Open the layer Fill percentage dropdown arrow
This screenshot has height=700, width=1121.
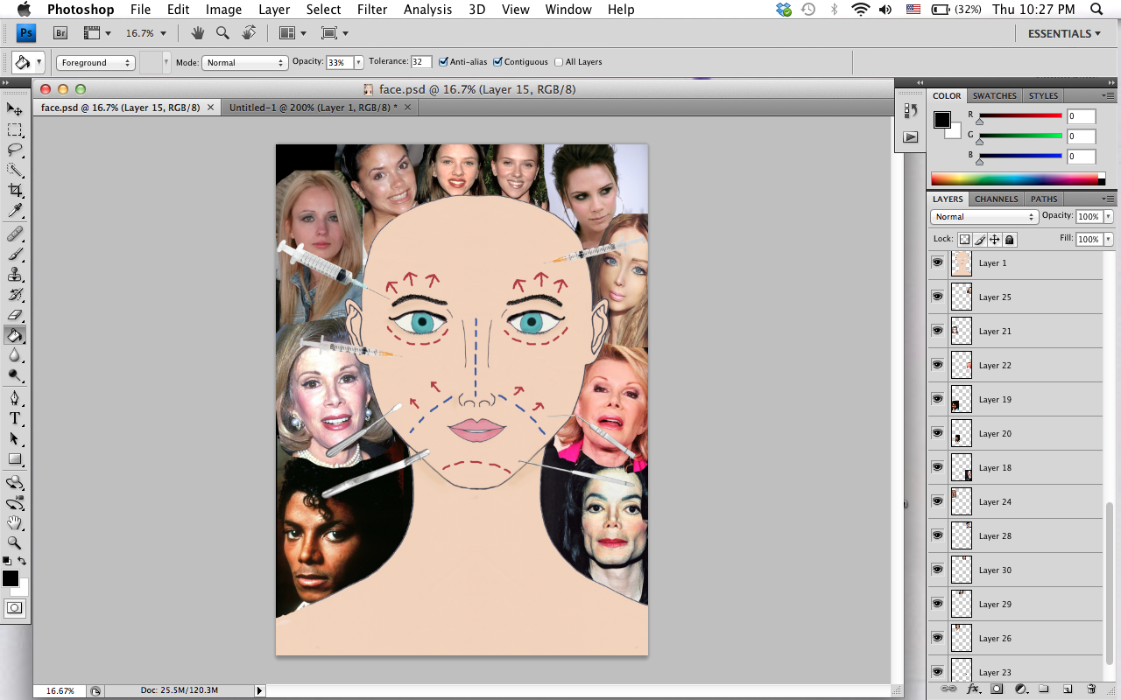tap(1109, 239)
